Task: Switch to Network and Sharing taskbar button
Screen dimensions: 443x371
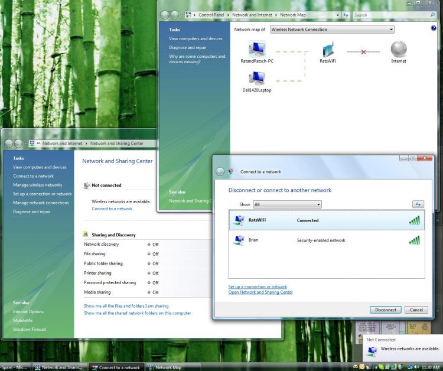Action: (x=59, y=367)
